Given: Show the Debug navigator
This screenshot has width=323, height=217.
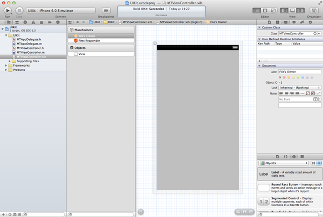Looking at the screenshot, I should 41,22.
